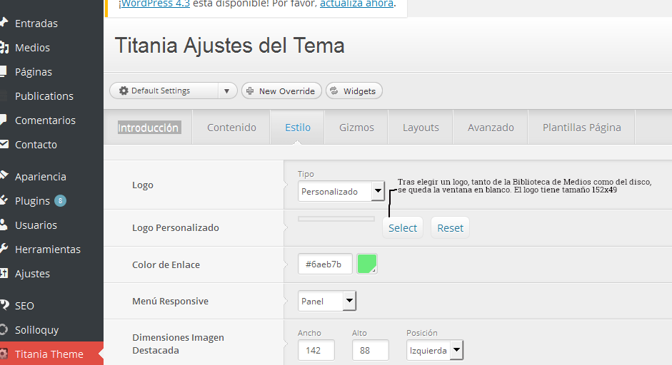The height and width of the screenshot is (365, 672).
Task: Open the green link color swatch
Action: point(367,264)
